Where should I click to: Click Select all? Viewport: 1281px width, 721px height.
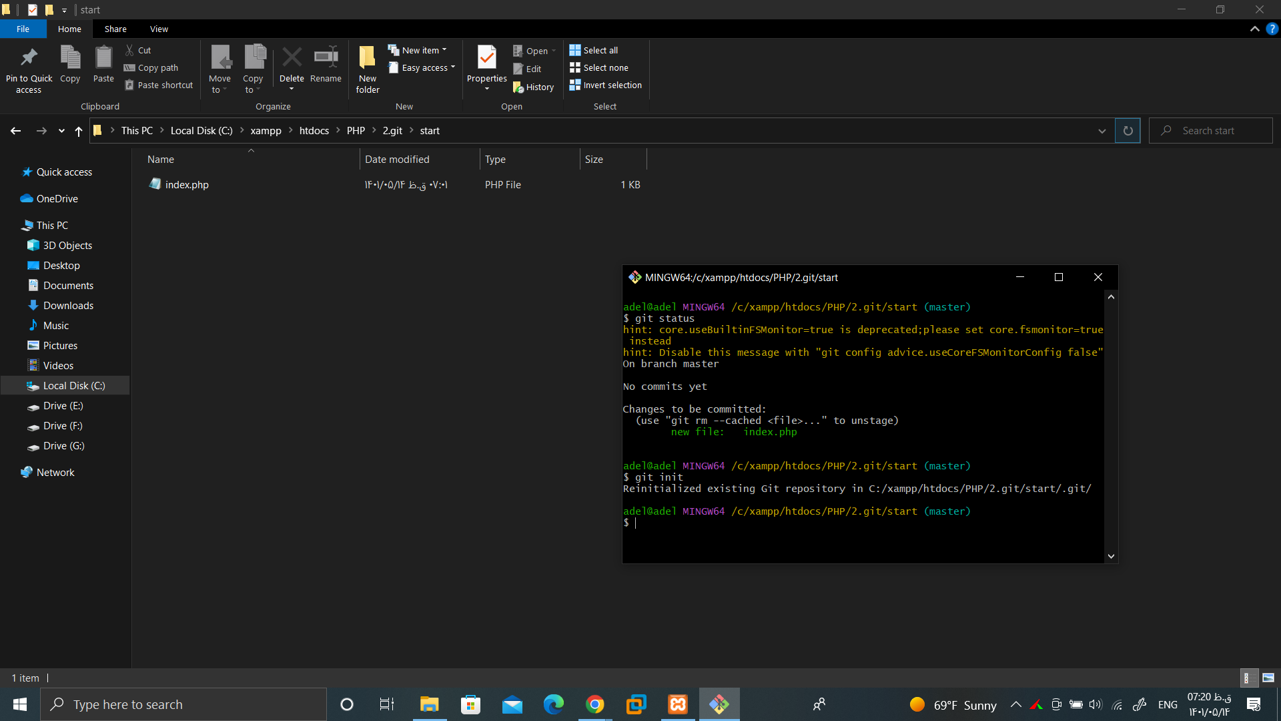594,50
